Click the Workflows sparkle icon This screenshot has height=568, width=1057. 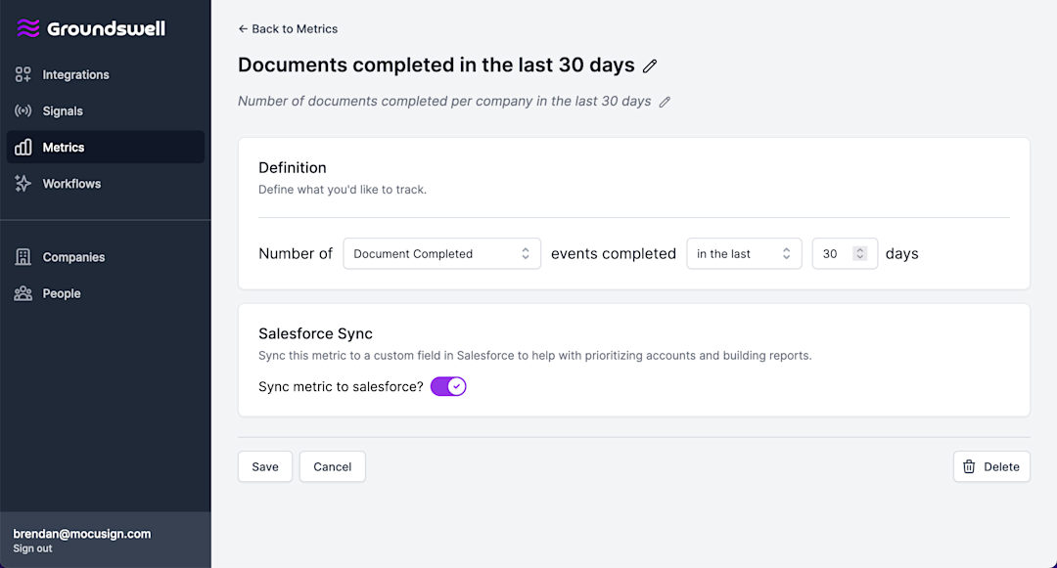coord(23,183)
